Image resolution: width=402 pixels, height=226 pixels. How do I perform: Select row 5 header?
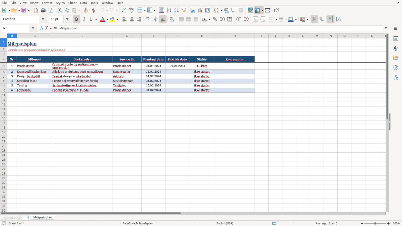(3, 66)
